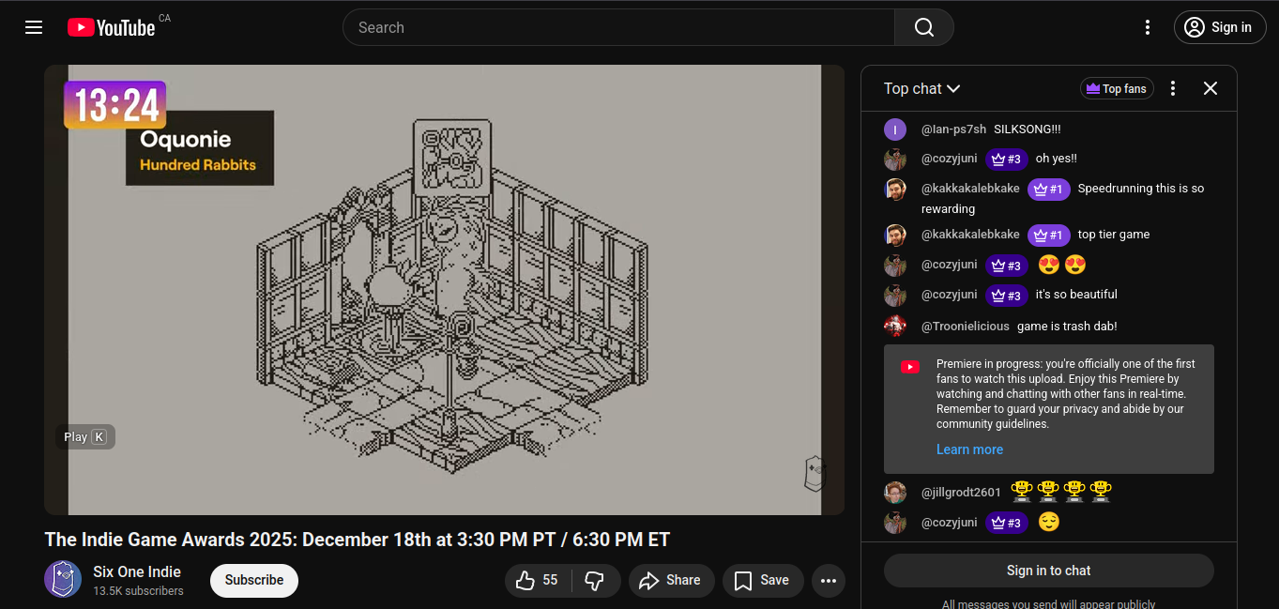The image size is (1279, 609).
Task: Click the Share button
Action: [x=670, y=581]
